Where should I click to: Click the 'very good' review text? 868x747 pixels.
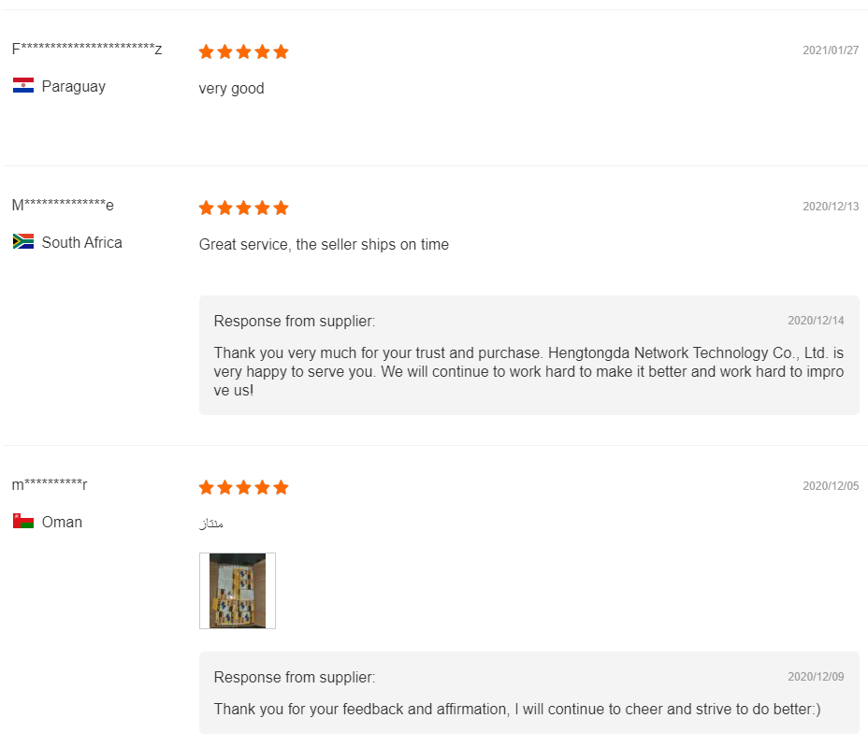[x=231, y=89]
